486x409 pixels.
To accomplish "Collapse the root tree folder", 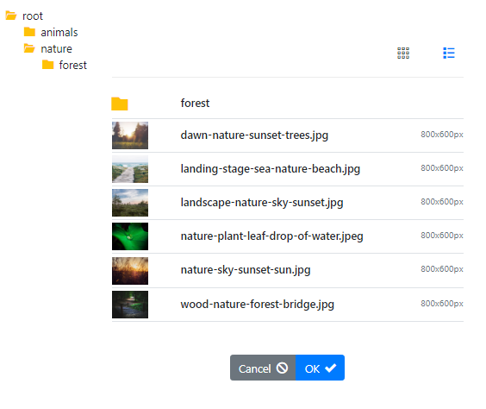I will pyautogui.click(x=33, y=16).
